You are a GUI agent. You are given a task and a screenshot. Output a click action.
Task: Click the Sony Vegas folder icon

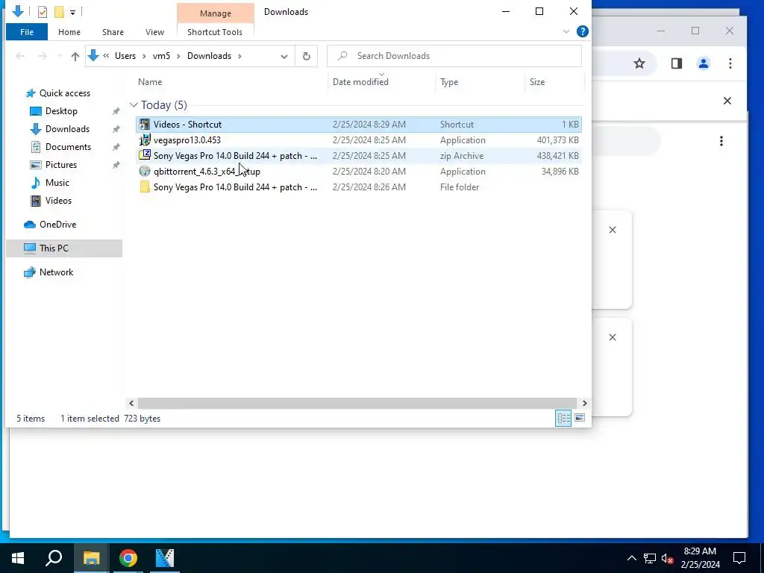[x=145, y=187]
